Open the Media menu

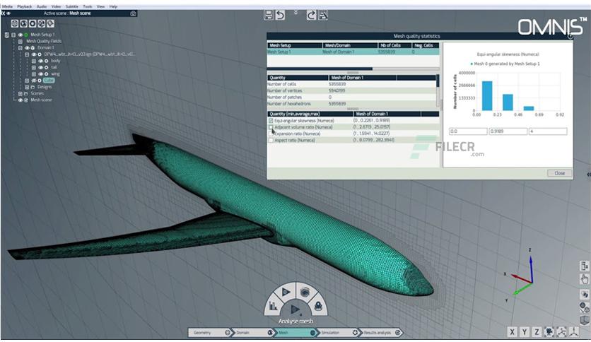click(x=7, y=6)
